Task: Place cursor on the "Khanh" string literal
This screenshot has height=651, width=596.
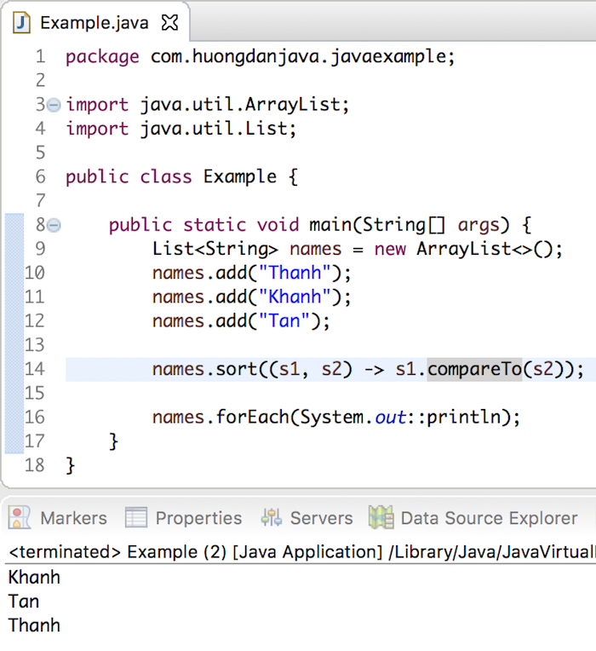Action: [x=293, y=297]
